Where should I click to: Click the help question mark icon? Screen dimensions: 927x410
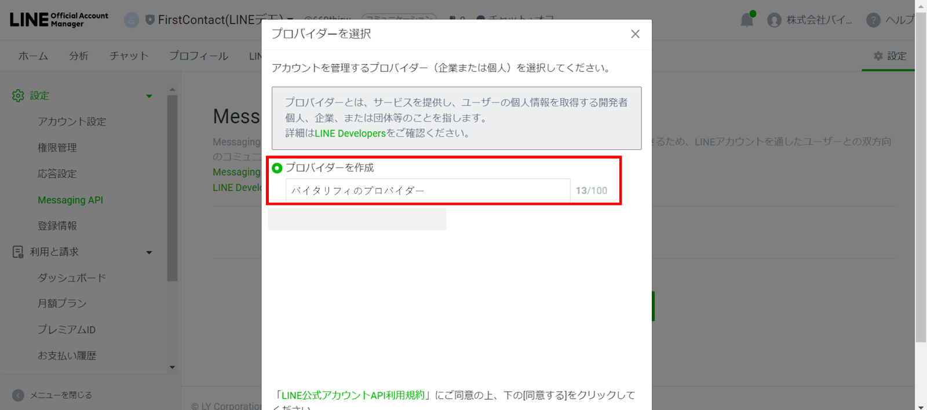point(873,20)
